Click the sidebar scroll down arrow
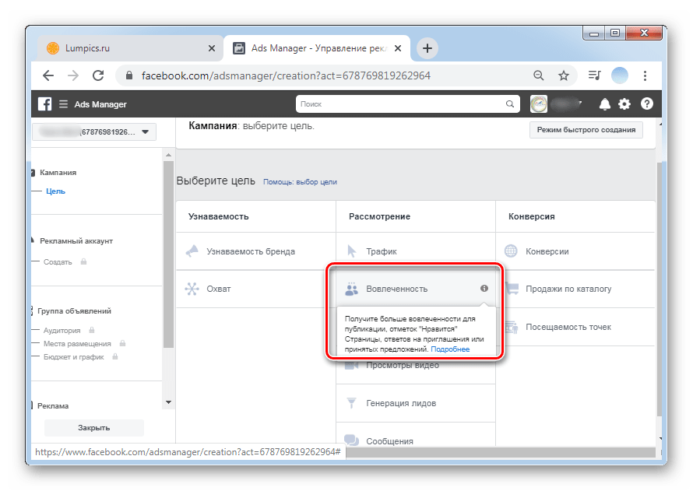Image resolution: width=693 pixels, height=491 pixels. coord(167,402)
